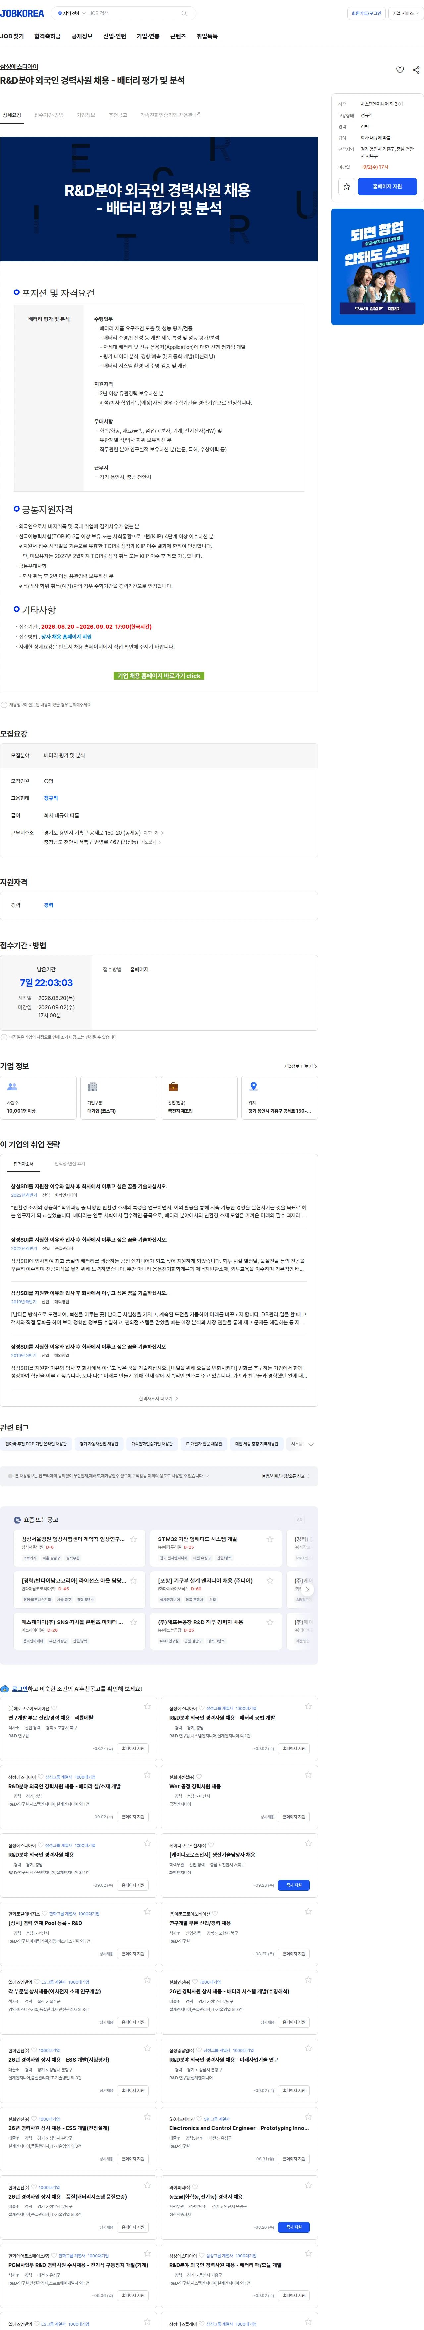This screenshot has height=2330, width=424.
Task: Switch to the 기업정보 tab
Action: [86, 115]
